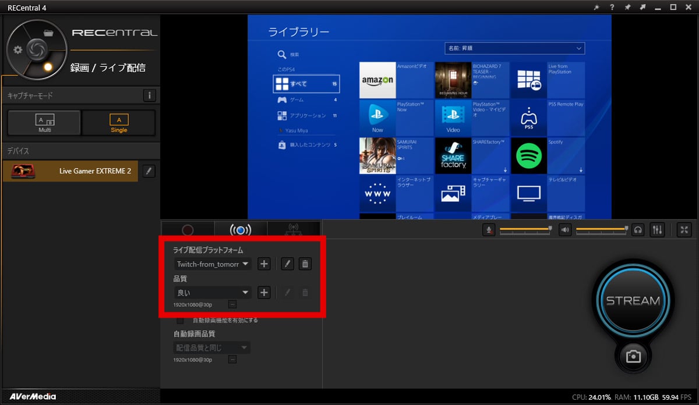Select アプリケーション category in the PS4 preview
Screen dimensions: 699x405
tap(307, 116)
